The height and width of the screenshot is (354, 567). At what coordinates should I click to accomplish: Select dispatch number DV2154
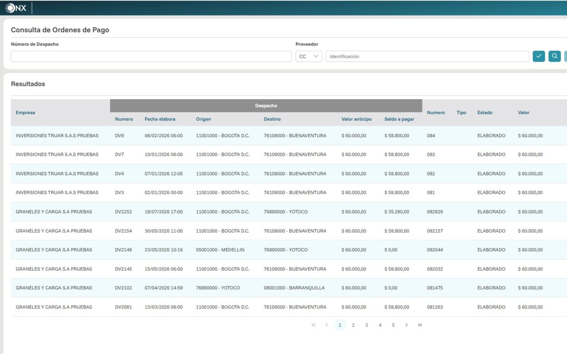[x=123, y=231]
